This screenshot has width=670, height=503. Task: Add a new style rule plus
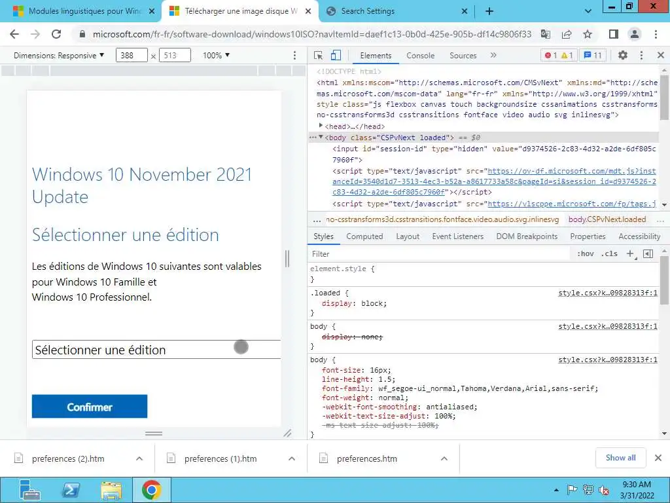click(x=630, y=253)
